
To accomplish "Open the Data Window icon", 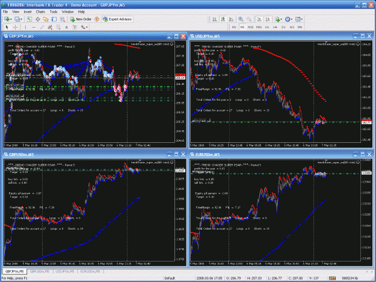I will click(x=38, y=19).
